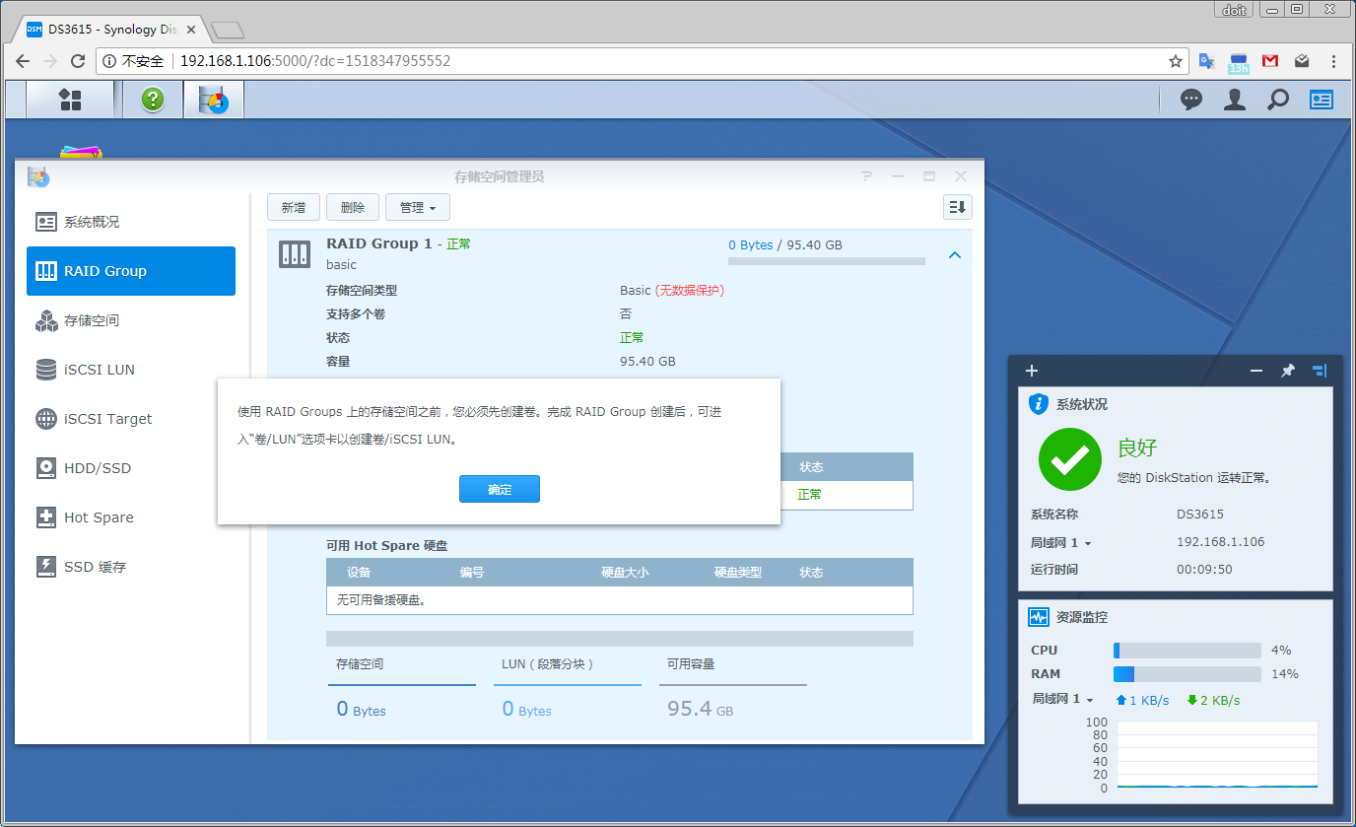Viewport: 1356px width, 827px height.
Task: Open a new browser tab
Action: 227,31
